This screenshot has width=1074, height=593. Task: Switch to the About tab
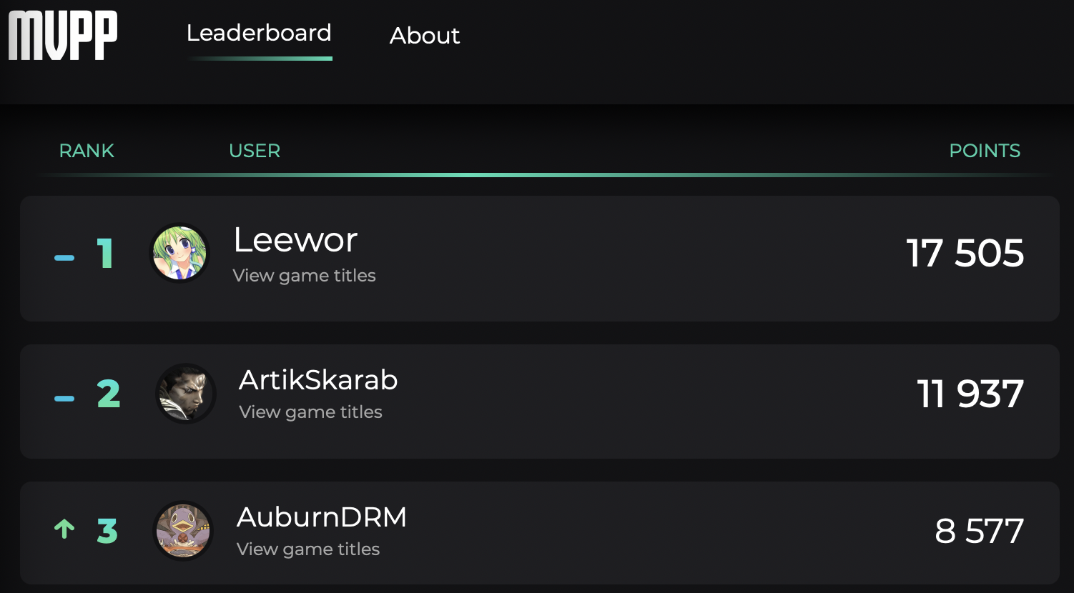click(425, 36)
